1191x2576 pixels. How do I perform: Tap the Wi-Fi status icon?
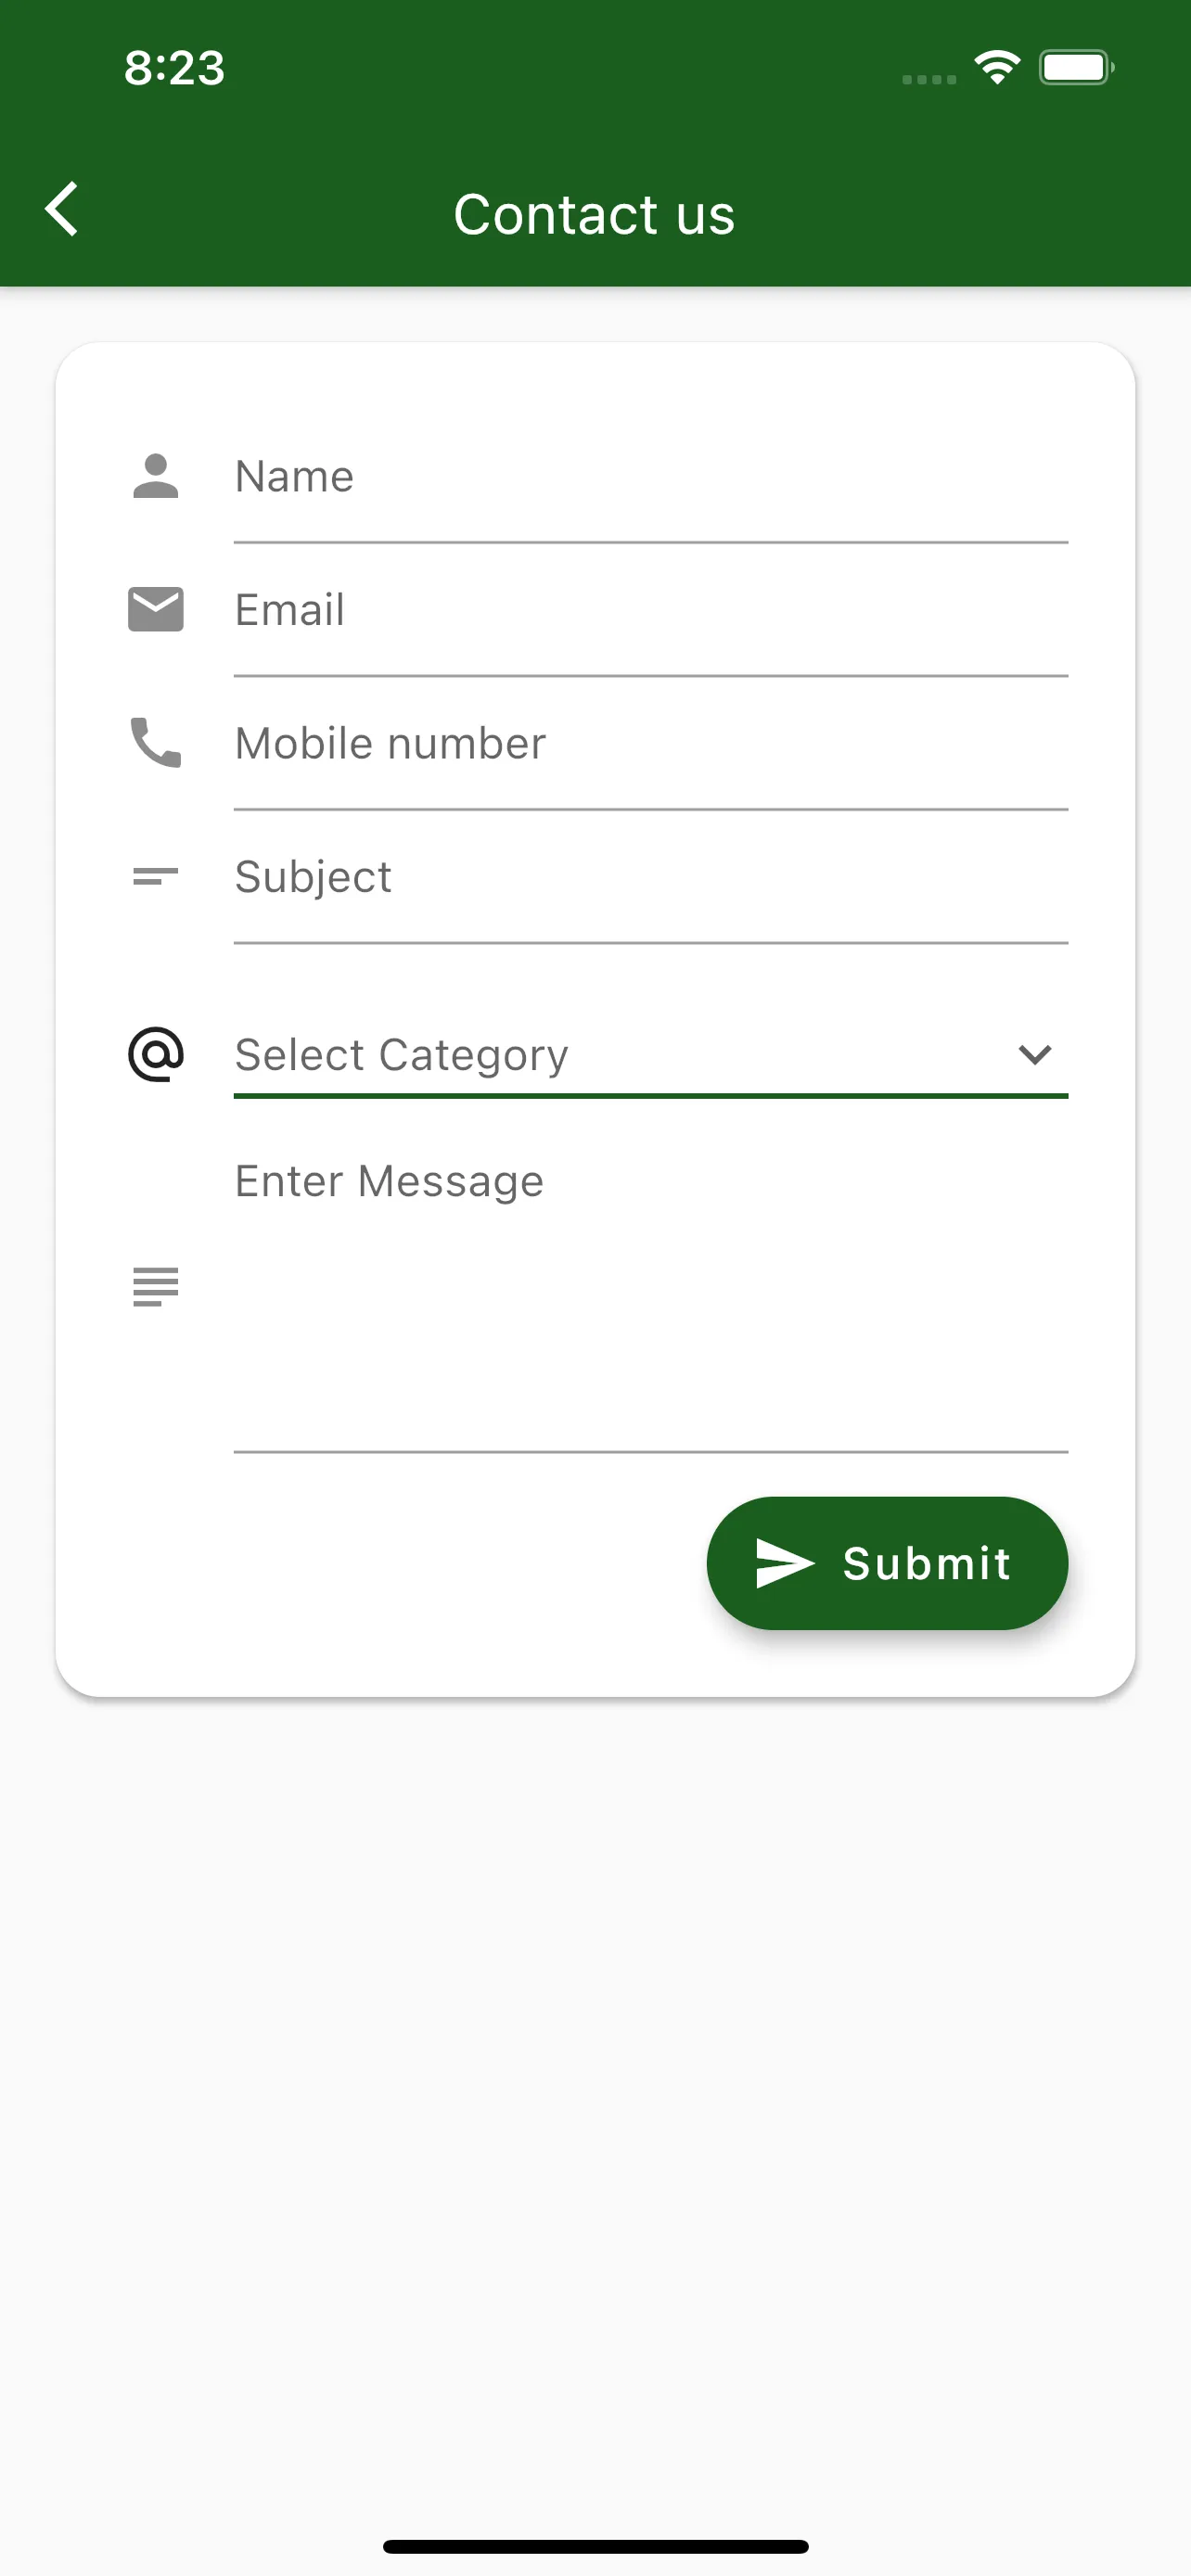pyautogui.click(x=997, y=67)
